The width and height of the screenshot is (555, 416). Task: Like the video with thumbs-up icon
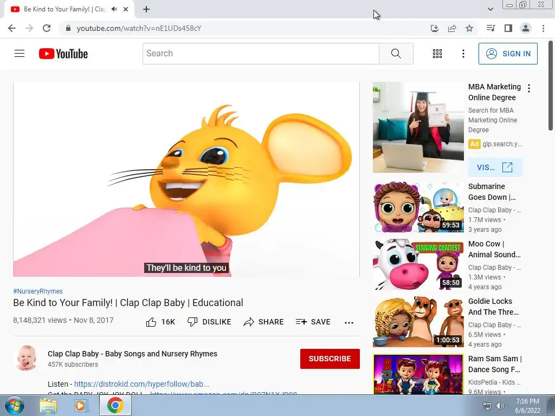tap(160, 322)
